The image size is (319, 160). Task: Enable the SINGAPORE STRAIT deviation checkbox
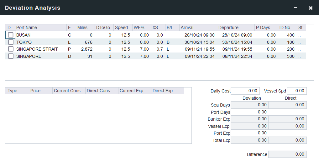point(11,49)
